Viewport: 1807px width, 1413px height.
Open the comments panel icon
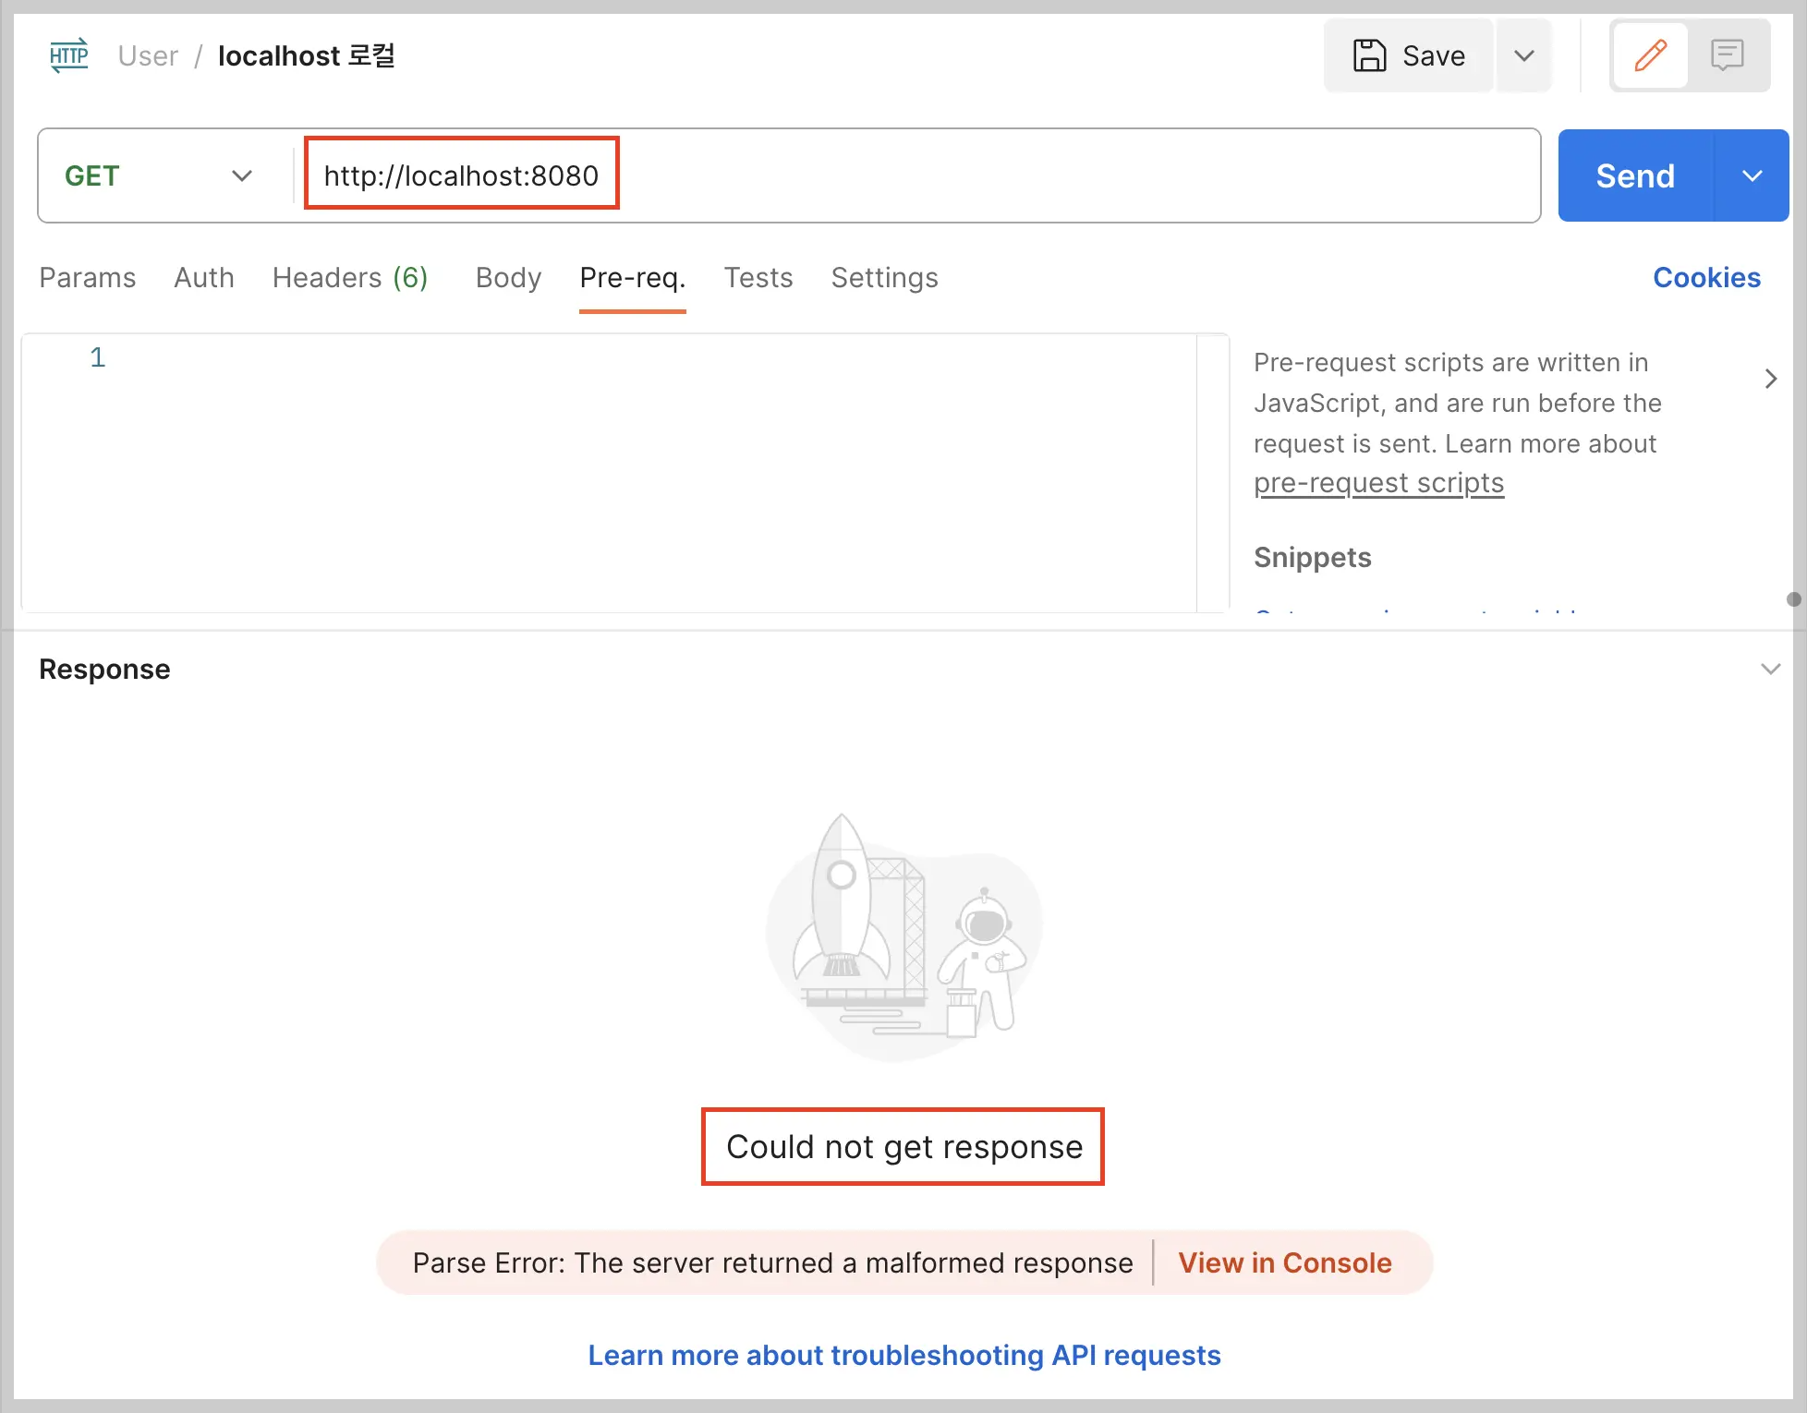click(x=1726, y=55)
